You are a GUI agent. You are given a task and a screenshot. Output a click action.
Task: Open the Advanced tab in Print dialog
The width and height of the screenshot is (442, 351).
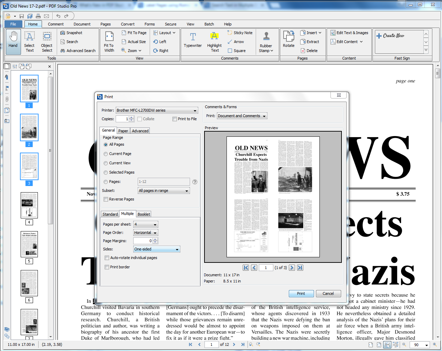140,131
